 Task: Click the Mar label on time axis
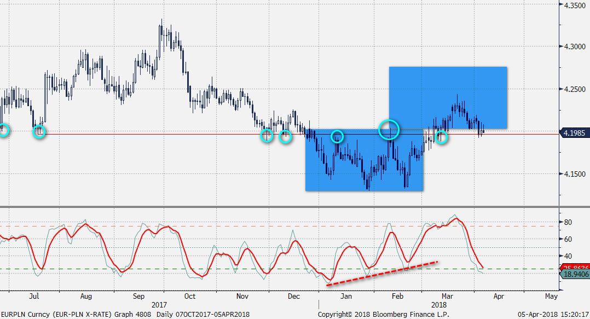447,297
